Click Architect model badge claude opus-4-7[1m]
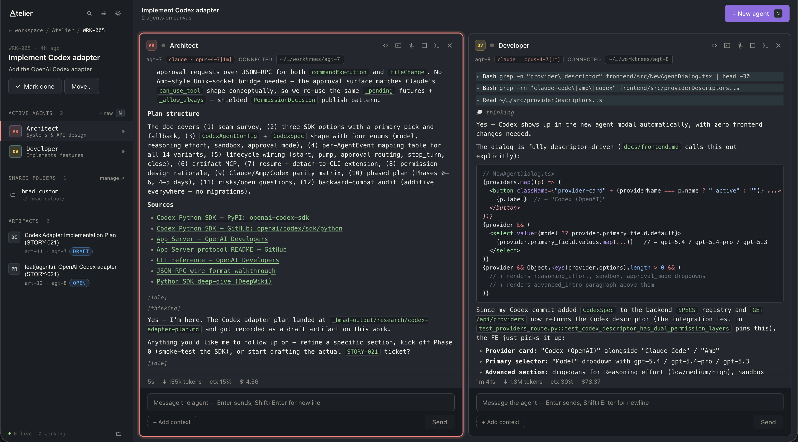This screenshot has width=798, height=442. point(200,59)
